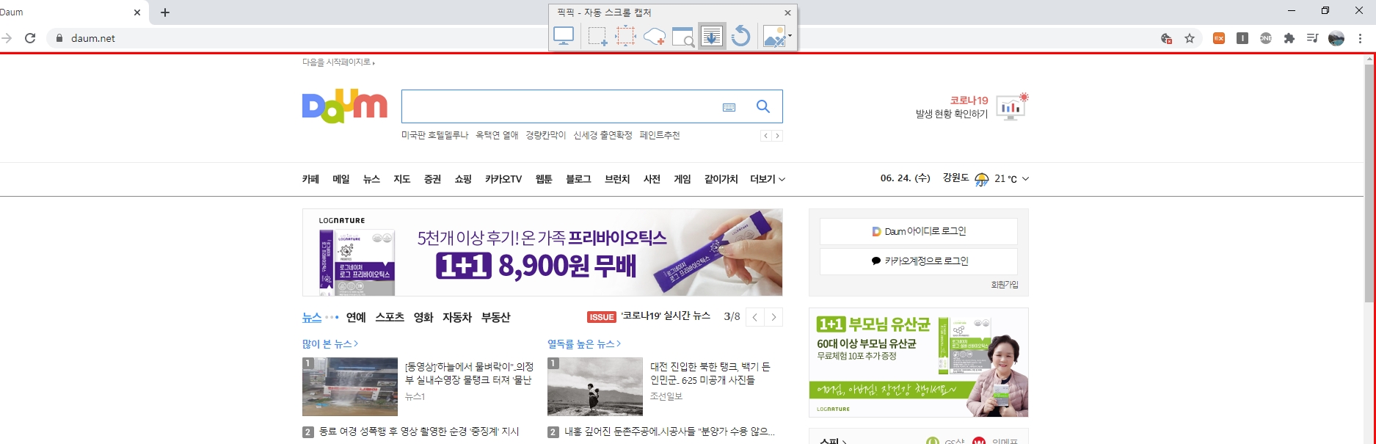
Task: Show previous trending keywords
Action: tap(765, 136)
